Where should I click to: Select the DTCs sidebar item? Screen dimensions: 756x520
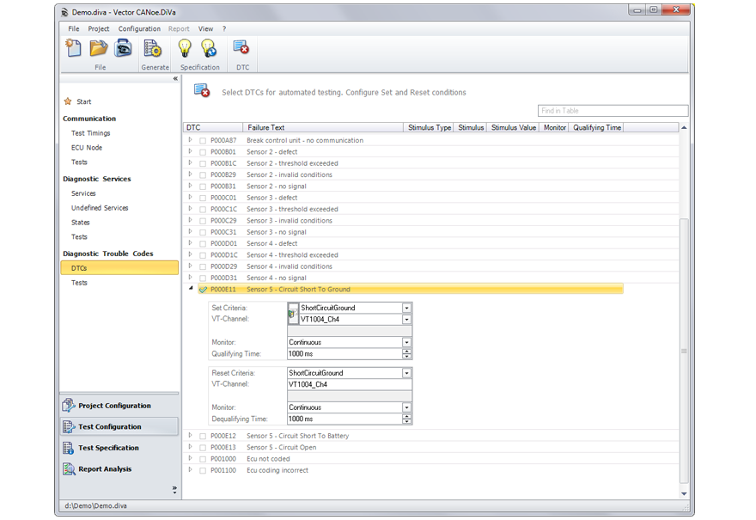119,268
